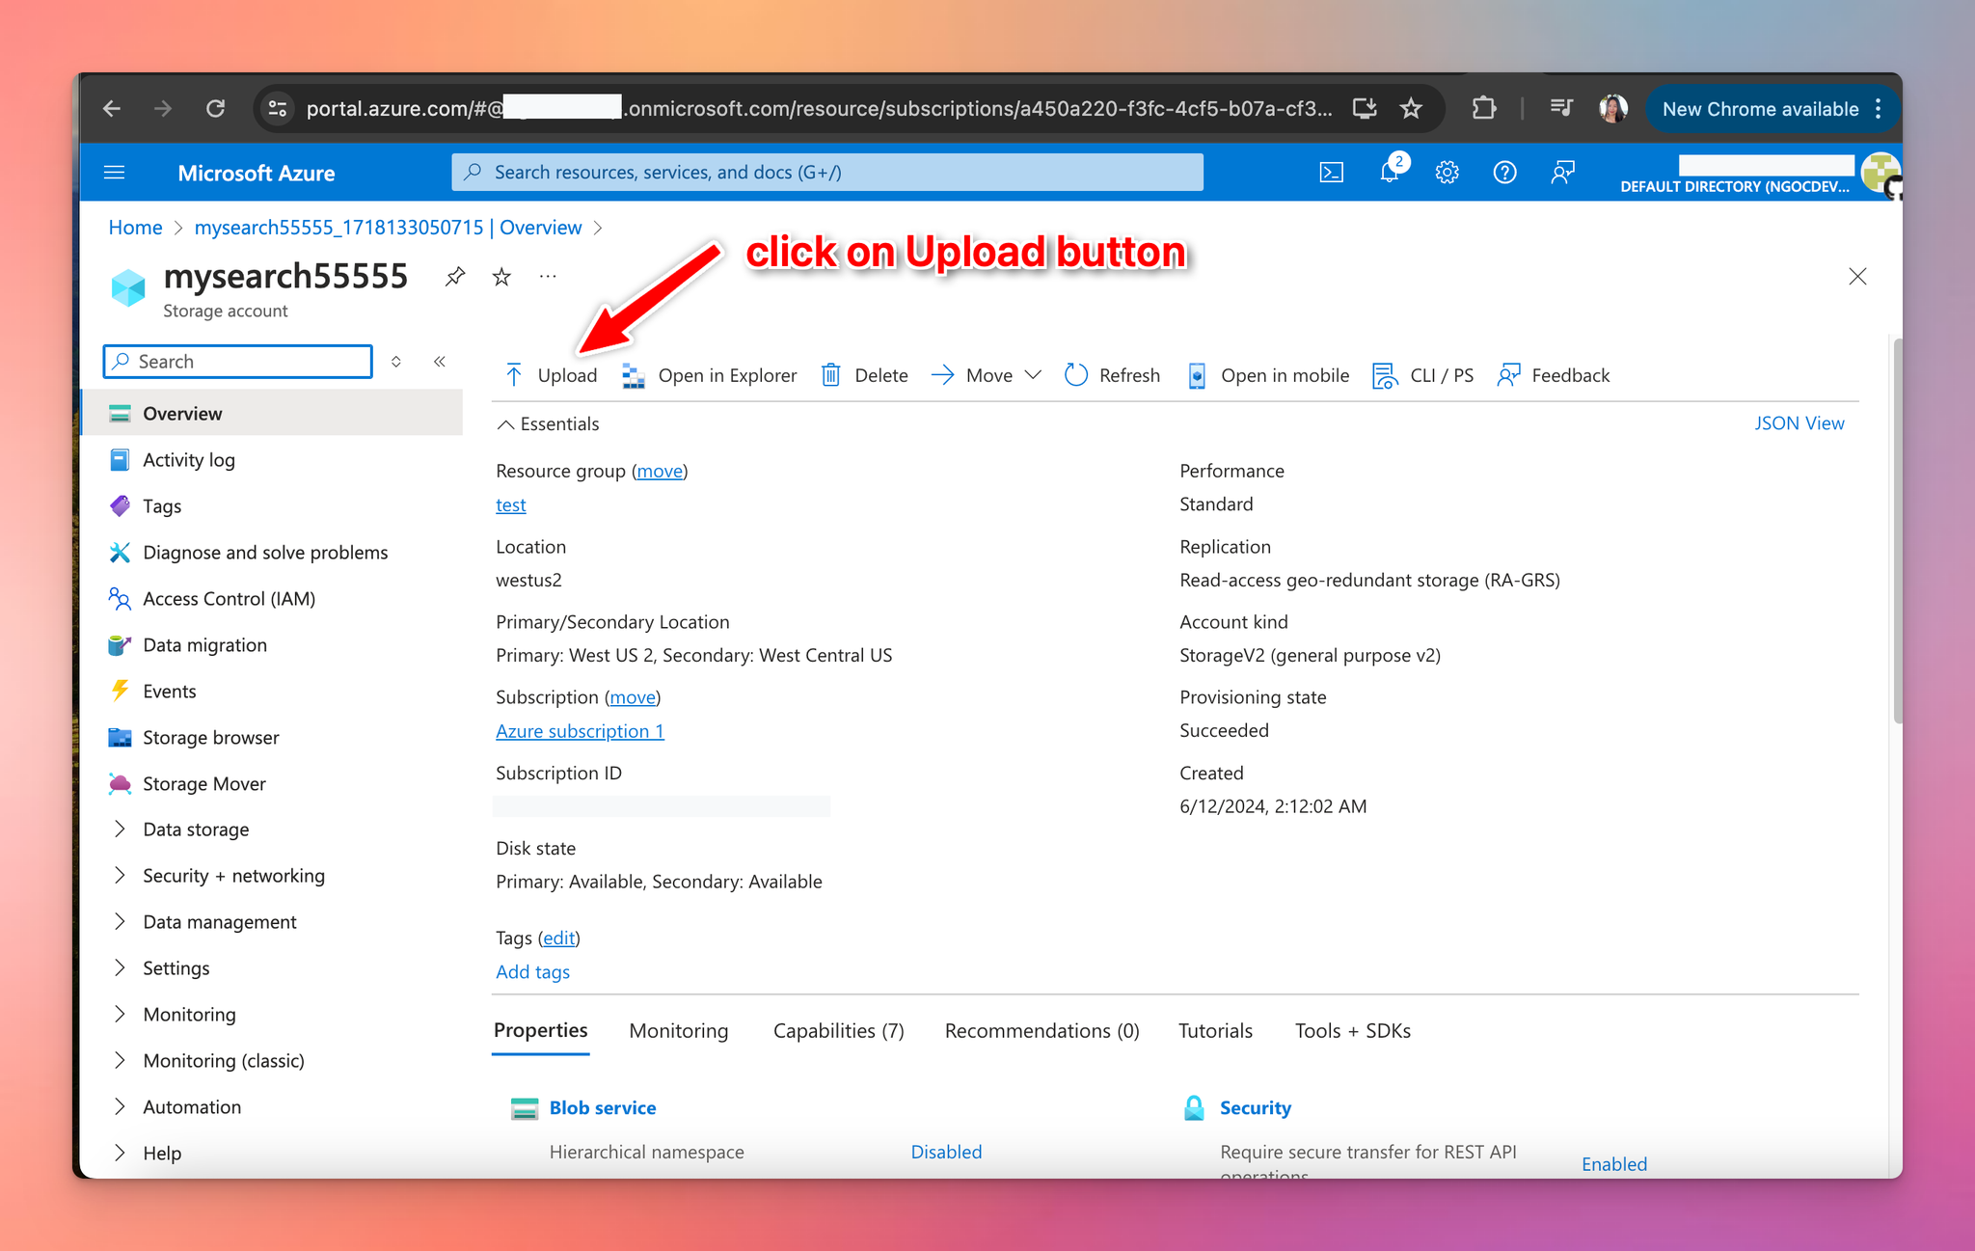Collapse the Essentials section
This screenshot has height=1251, width=1975.
click(548, 423)
